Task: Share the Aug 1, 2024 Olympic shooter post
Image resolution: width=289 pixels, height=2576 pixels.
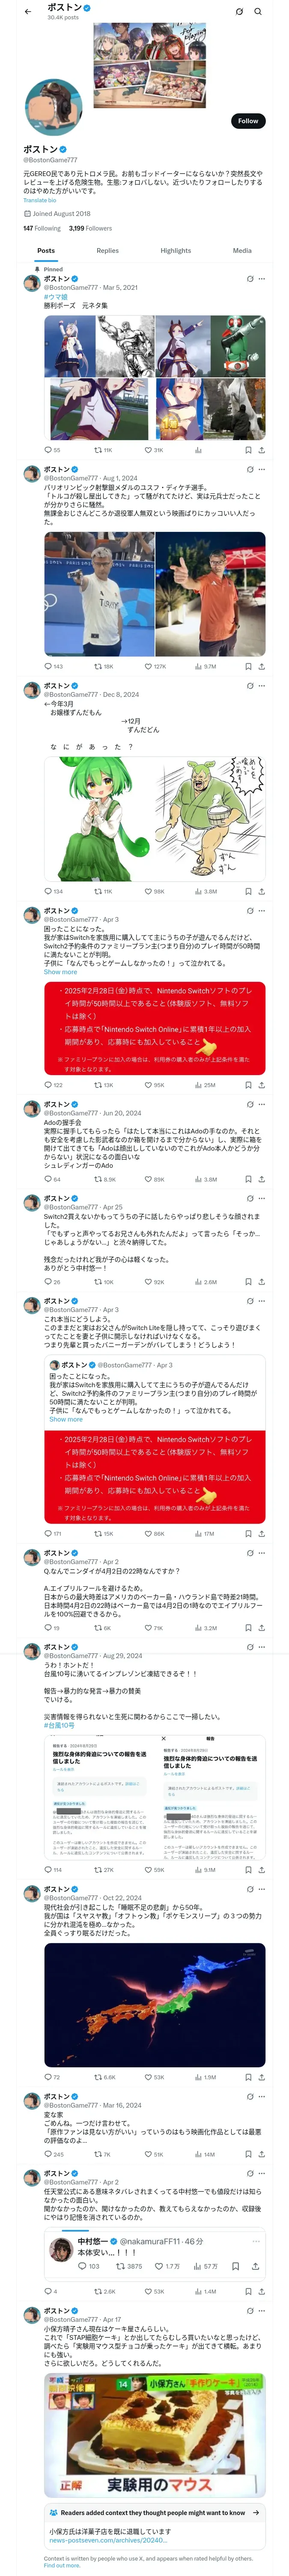Action: pos(261,666)
